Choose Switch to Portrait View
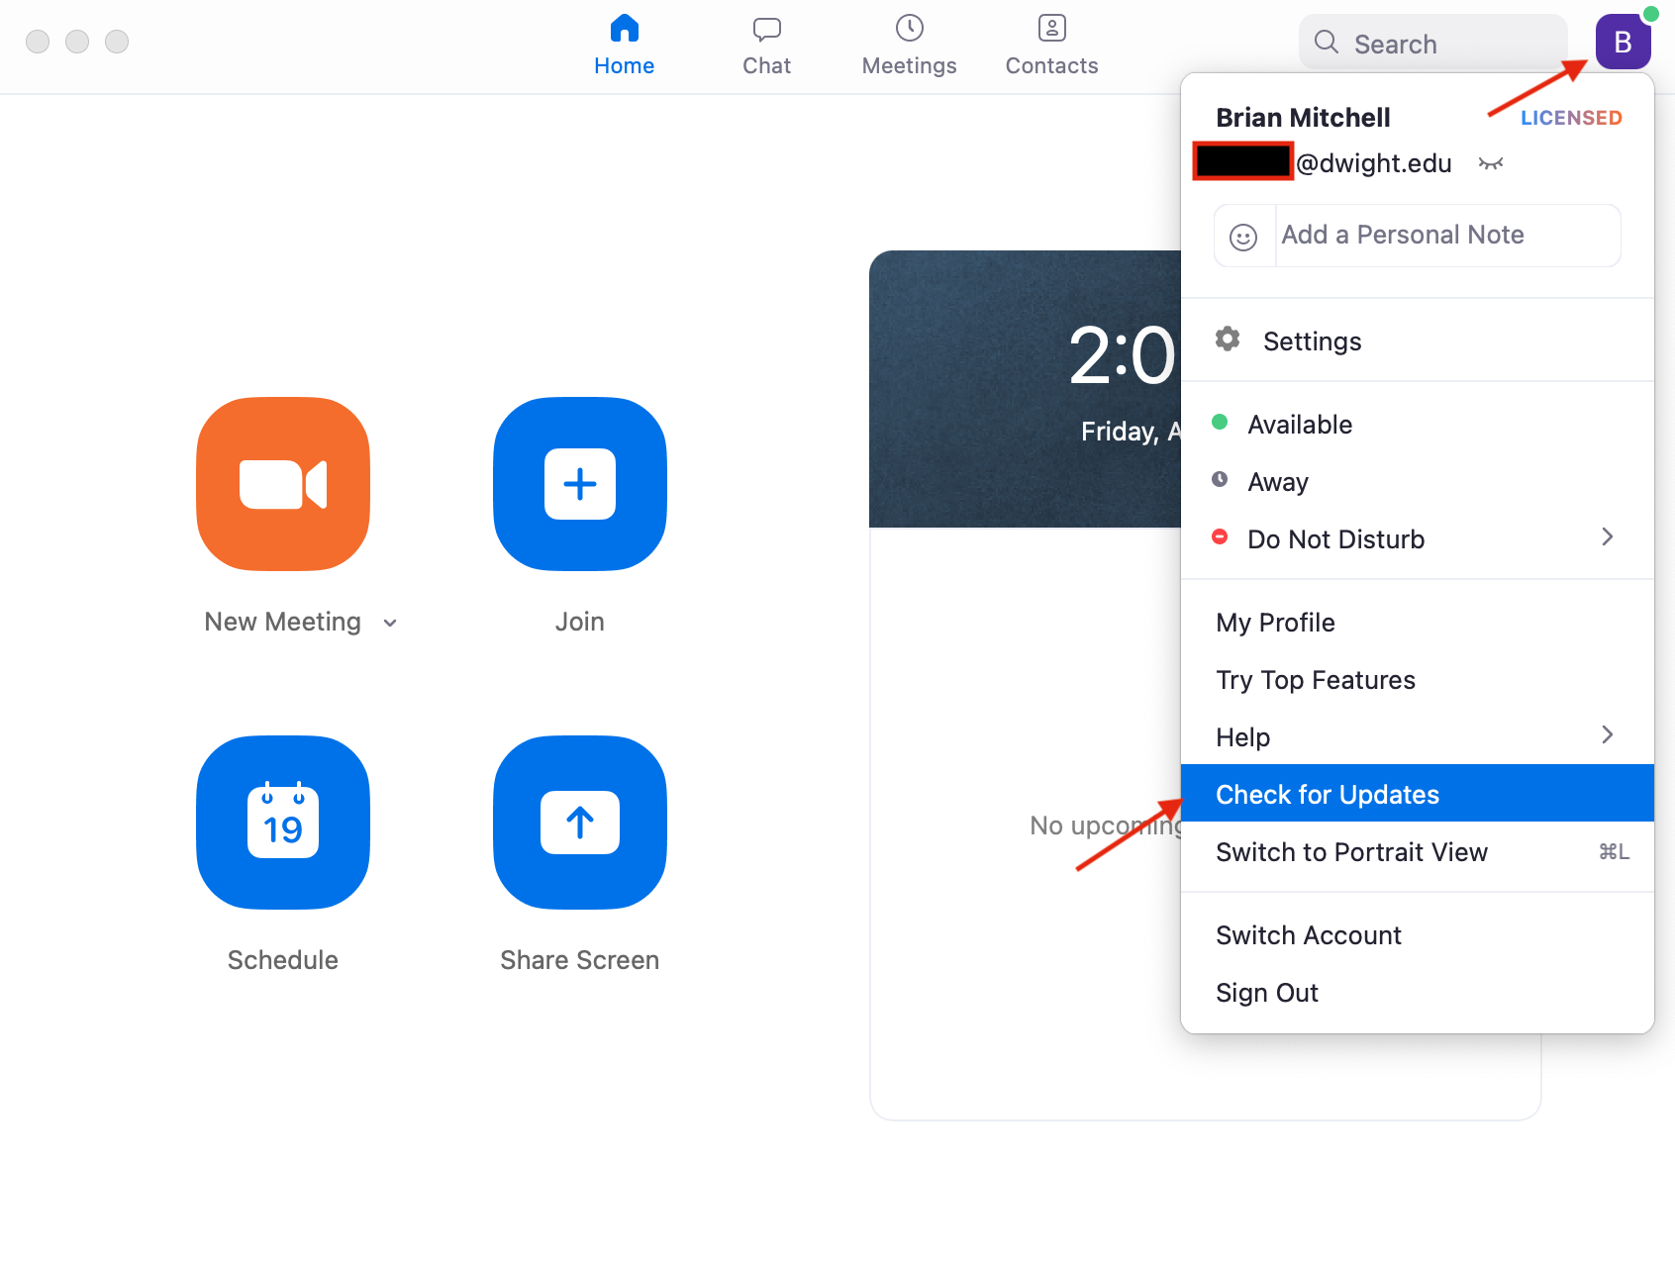Viewport: 1675px width, 1263px height. [x=1418, y=852]
